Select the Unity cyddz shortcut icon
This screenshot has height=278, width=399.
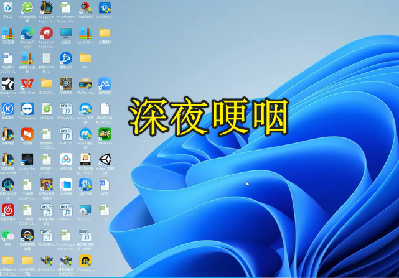(x=105, y=159)
